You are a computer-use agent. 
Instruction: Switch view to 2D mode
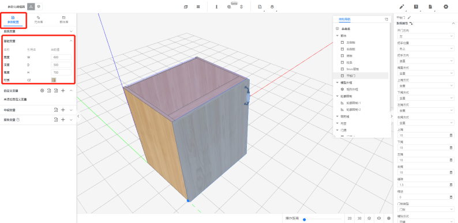[350, 218]
